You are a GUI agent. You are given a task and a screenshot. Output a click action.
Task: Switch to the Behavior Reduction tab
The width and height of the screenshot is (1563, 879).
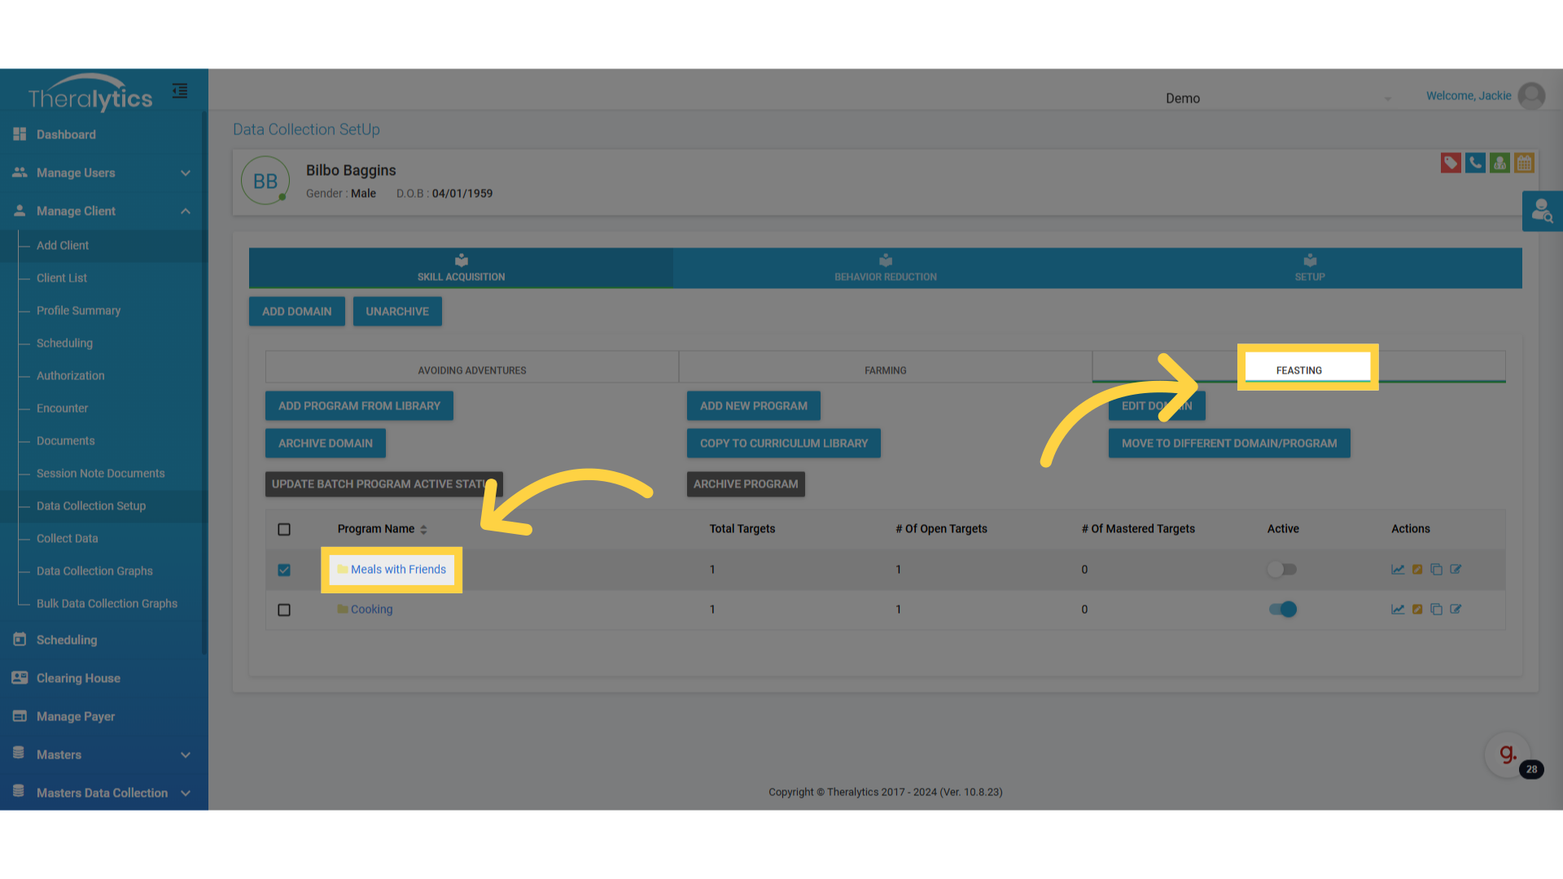click(885, 269)
